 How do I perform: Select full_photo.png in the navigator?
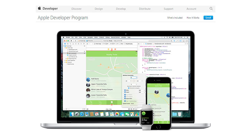[71, 64]
